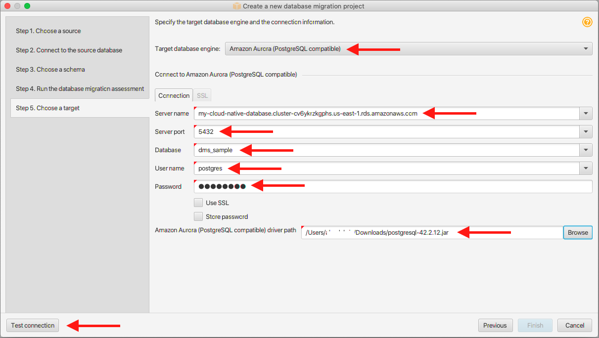Switch to the Connection tab

coord(174,95)
